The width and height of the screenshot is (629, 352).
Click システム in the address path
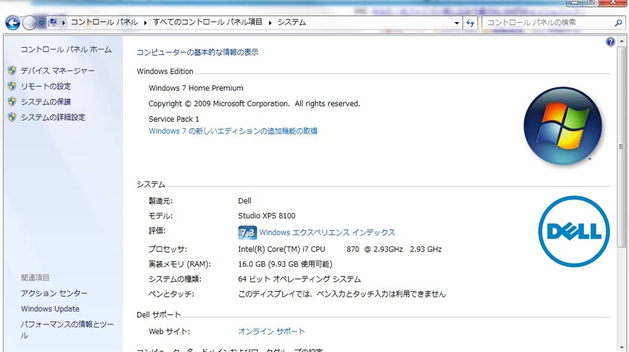[x=292, y=23]
